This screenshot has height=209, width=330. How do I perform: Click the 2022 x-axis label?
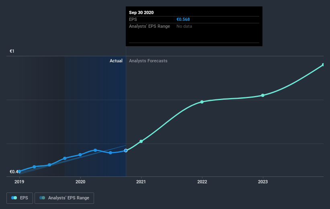[202, 182]
